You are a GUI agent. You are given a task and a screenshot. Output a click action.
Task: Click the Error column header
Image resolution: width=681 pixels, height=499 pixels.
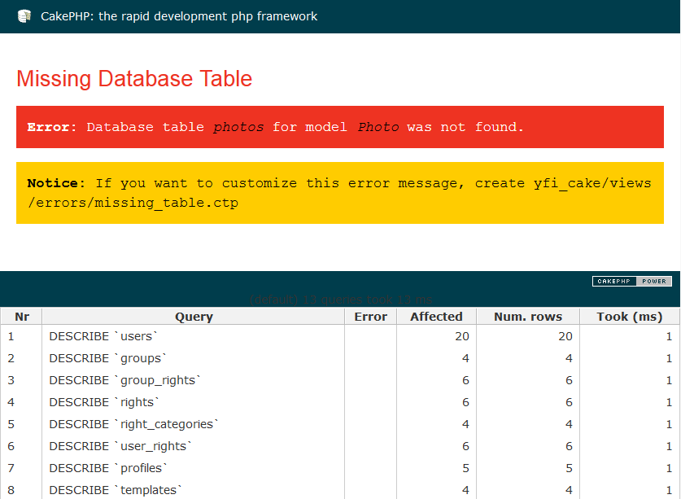(370, 317)
